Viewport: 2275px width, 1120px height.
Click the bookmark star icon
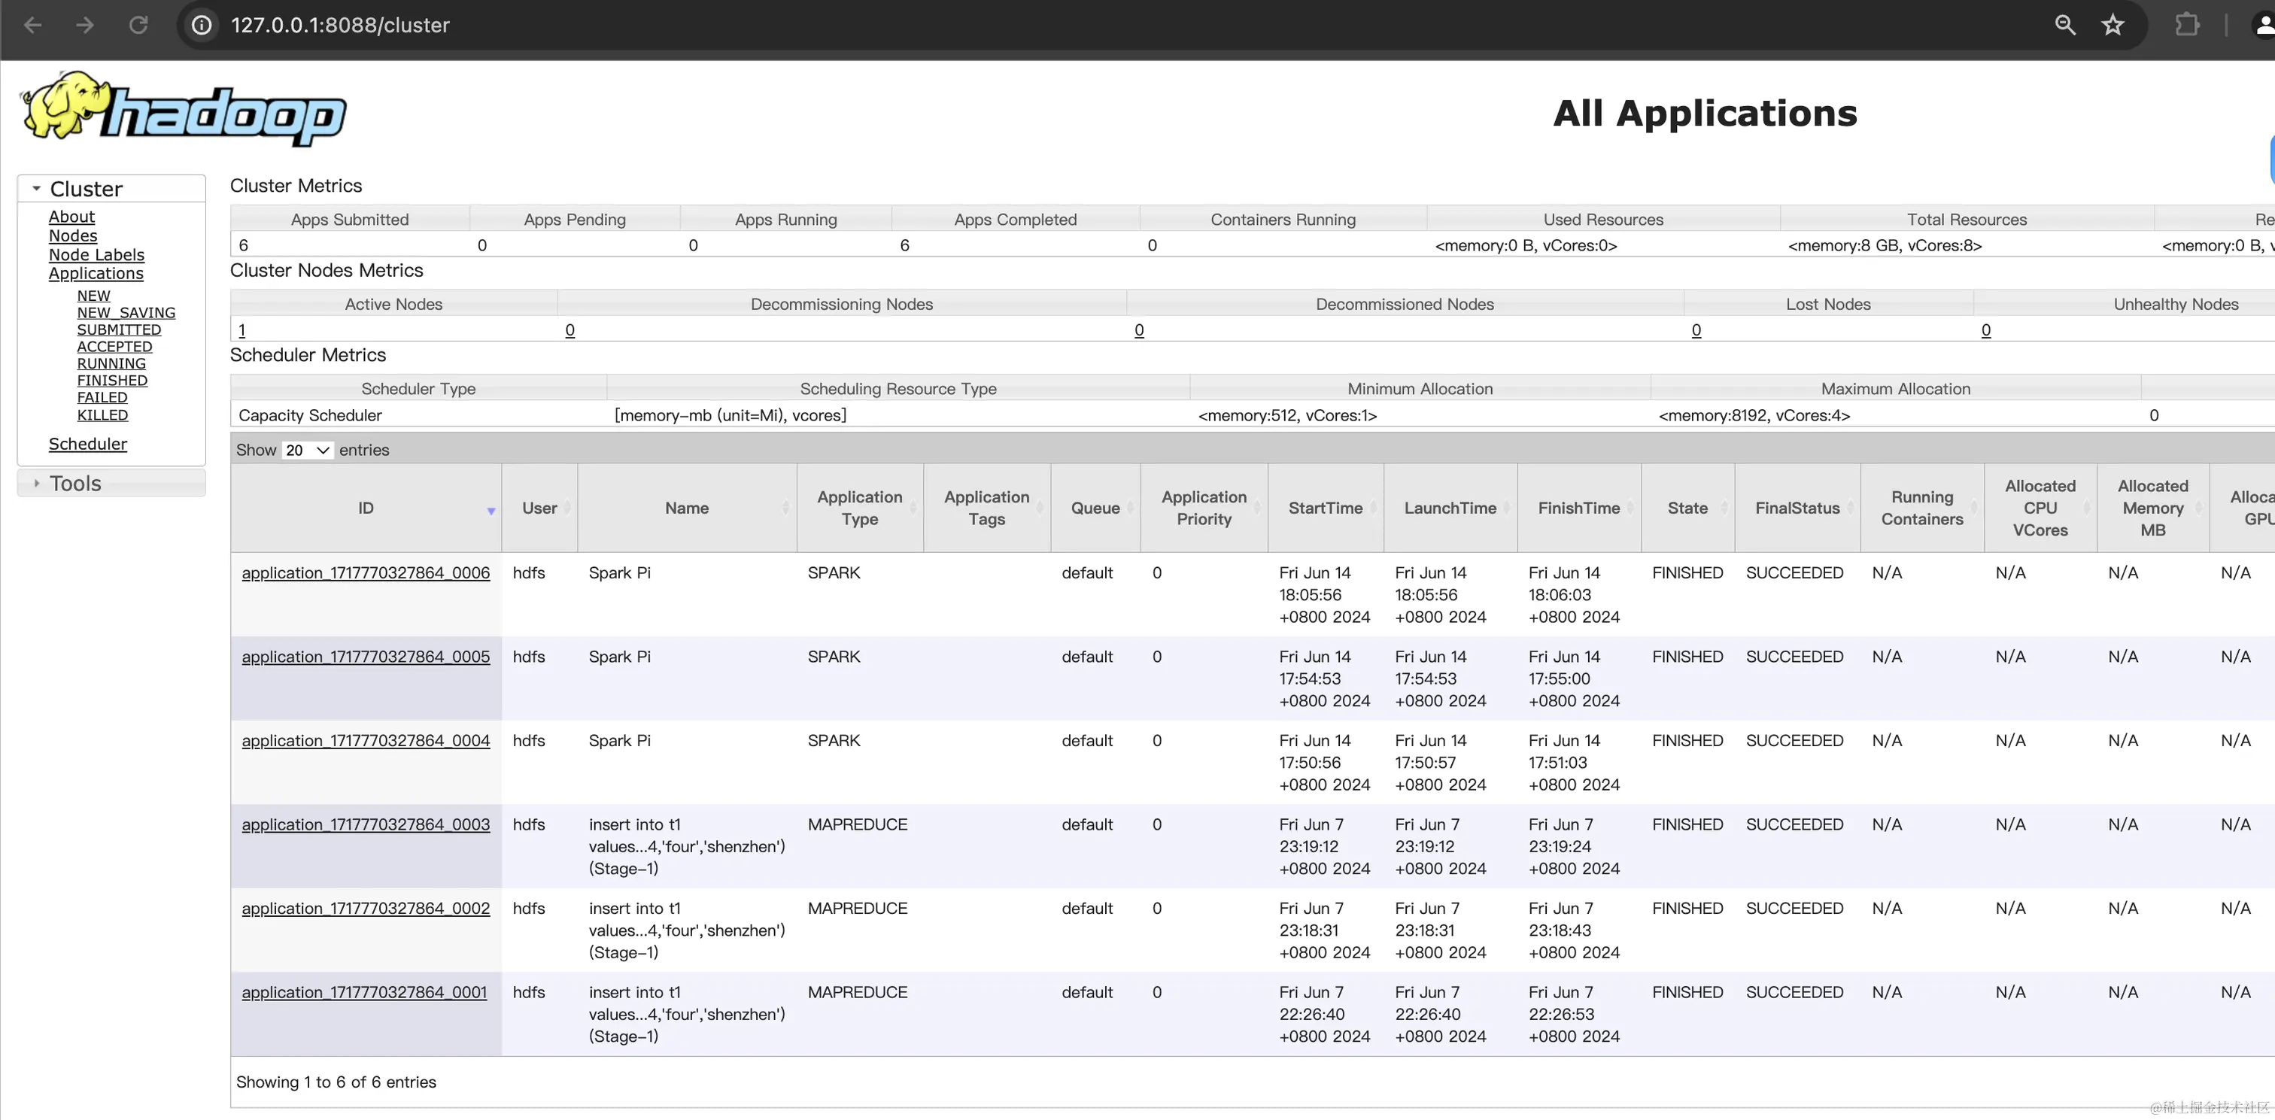coord(2112,25)
